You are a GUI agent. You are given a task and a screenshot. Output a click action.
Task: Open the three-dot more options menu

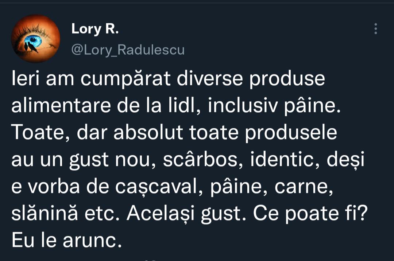(x=375, y=29)
